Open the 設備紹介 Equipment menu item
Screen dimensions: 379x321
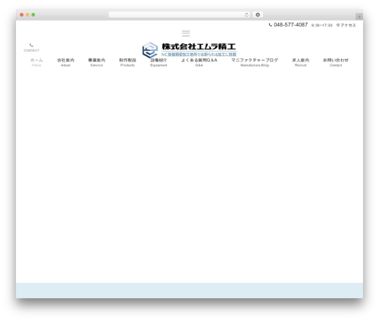[158, 62]
